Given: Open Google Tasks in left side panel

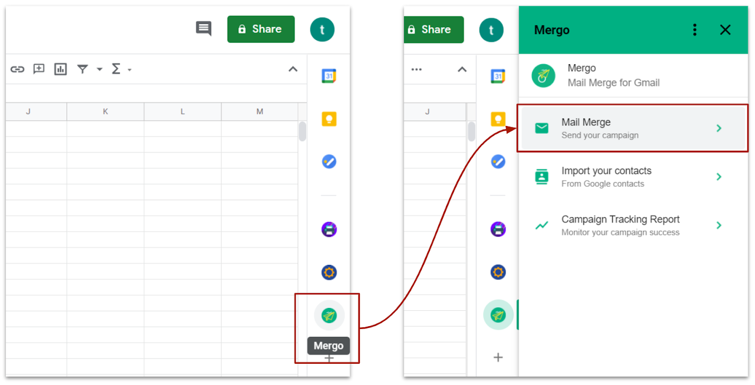Looking at the screenshot, I should pos(329,161).
